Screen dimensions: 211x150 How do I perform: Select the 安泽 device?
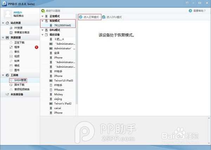(58, 53)
